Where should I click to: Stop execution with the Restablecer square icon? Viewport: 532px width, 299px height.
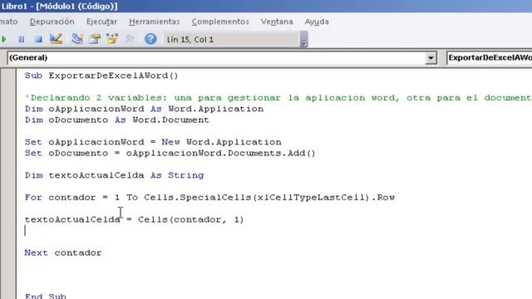click(38, 39)
